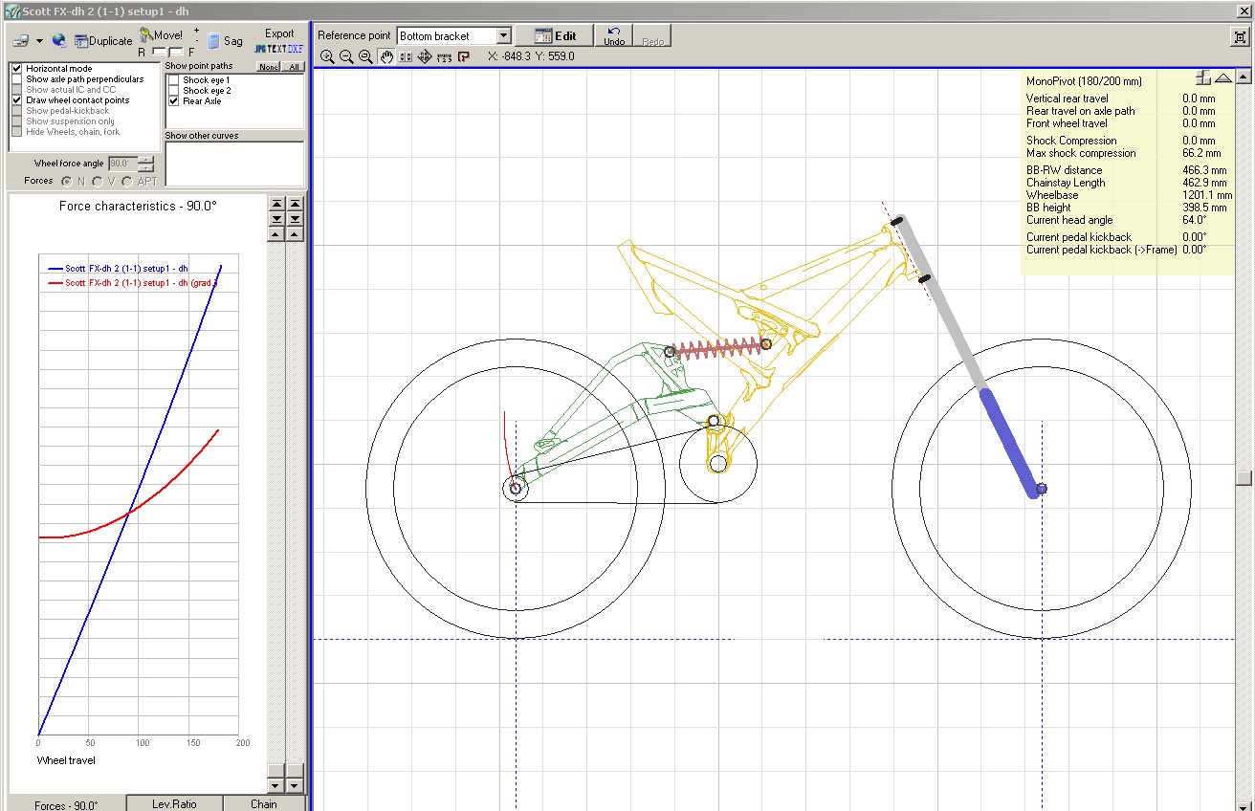Screen dimensions: 1255x811
Task: Click the R–F move slider
Action: [x=167, y=52]
